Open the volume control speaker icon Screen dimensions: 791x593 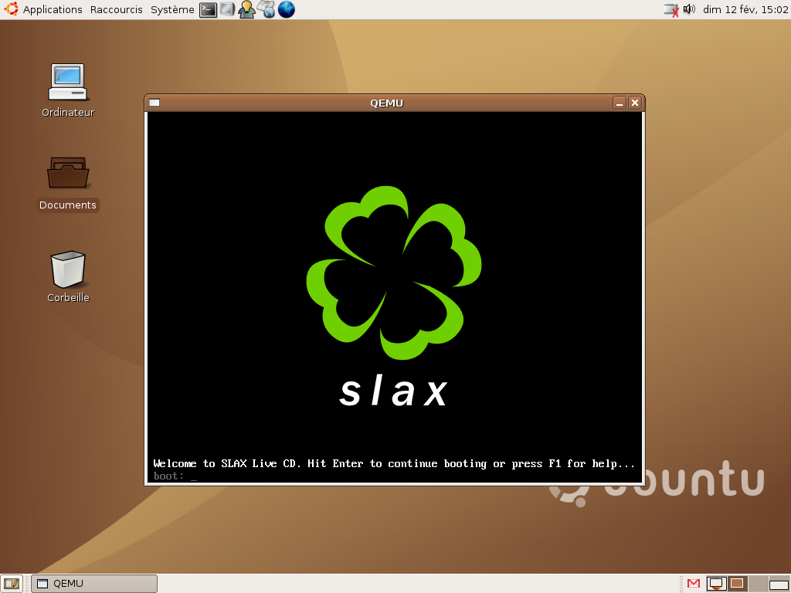point(689,9)
